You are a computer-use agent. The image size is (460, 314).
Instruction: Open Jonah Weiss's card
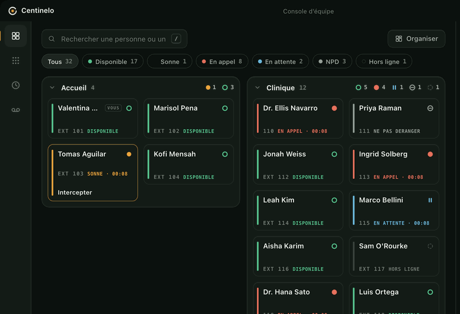[298, 164]
